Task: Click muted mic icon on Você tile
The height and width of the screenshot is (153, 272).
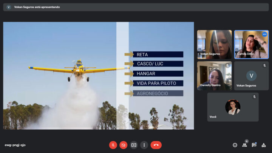Action: click(x=254, y=97)
